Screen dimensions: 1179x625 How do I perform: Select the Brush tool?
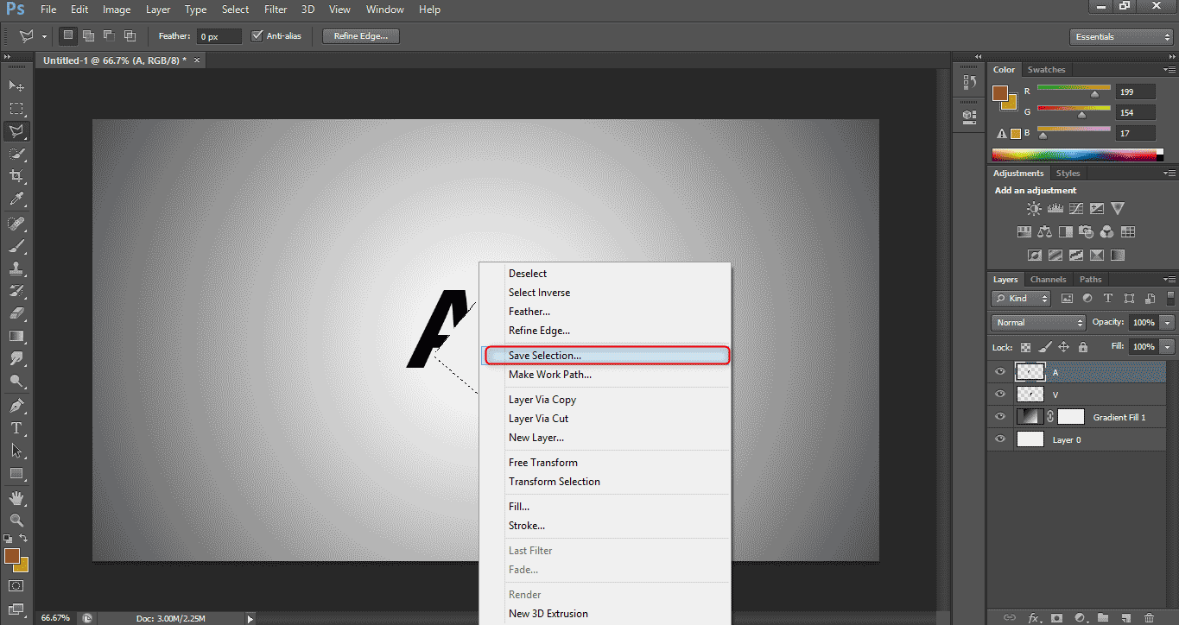[x=16, y=246]
